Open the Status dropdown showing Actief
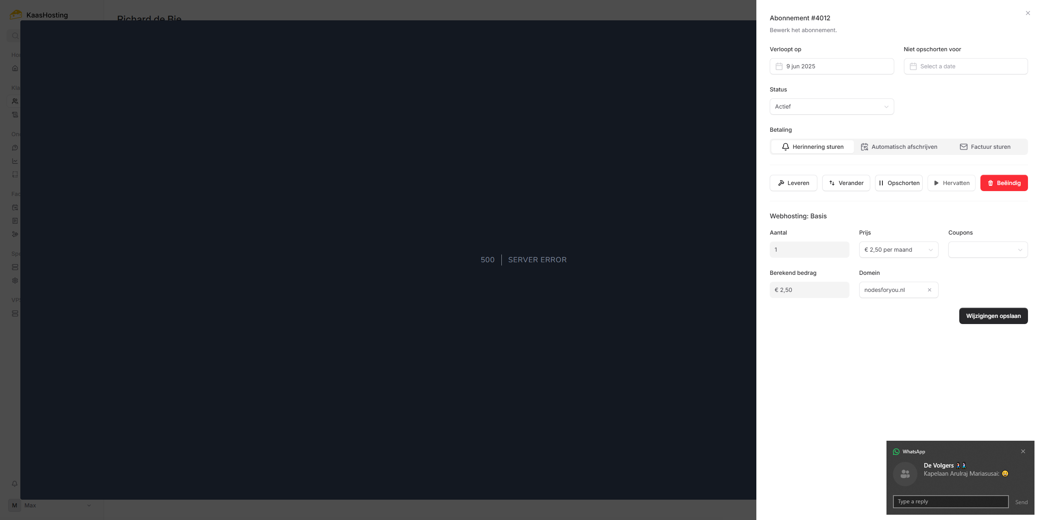The width and height of the screenshot is (1041, 520). pos(831,107)
